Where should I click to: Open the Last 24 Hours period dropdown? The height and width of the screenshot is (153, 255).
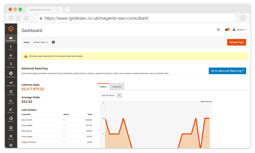111,95
